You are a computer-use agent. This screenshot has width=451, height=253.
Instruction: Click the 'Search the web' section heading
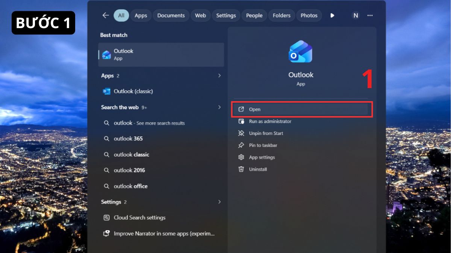[x=120, y=107]
